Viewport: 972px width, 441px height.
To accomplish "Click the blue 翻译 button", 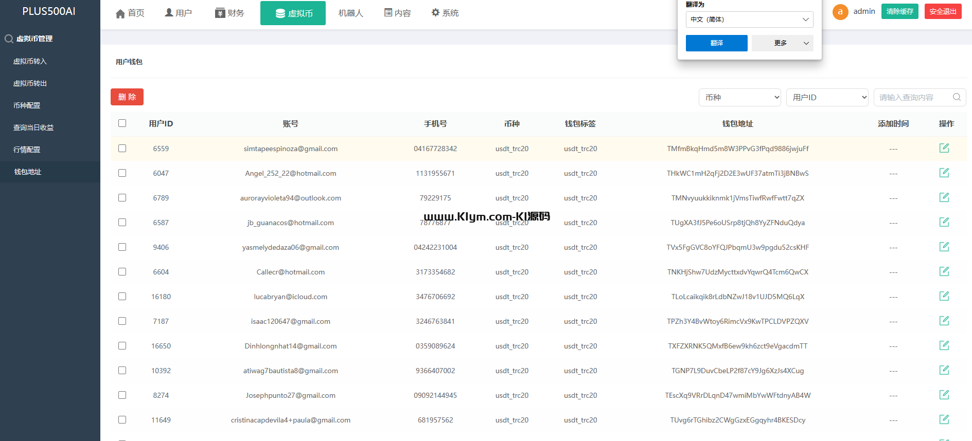I will [716, 43].
